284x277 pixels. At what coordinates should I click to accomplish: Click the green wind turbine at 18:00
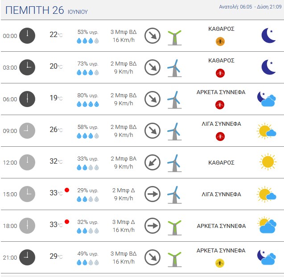point(175,227)
